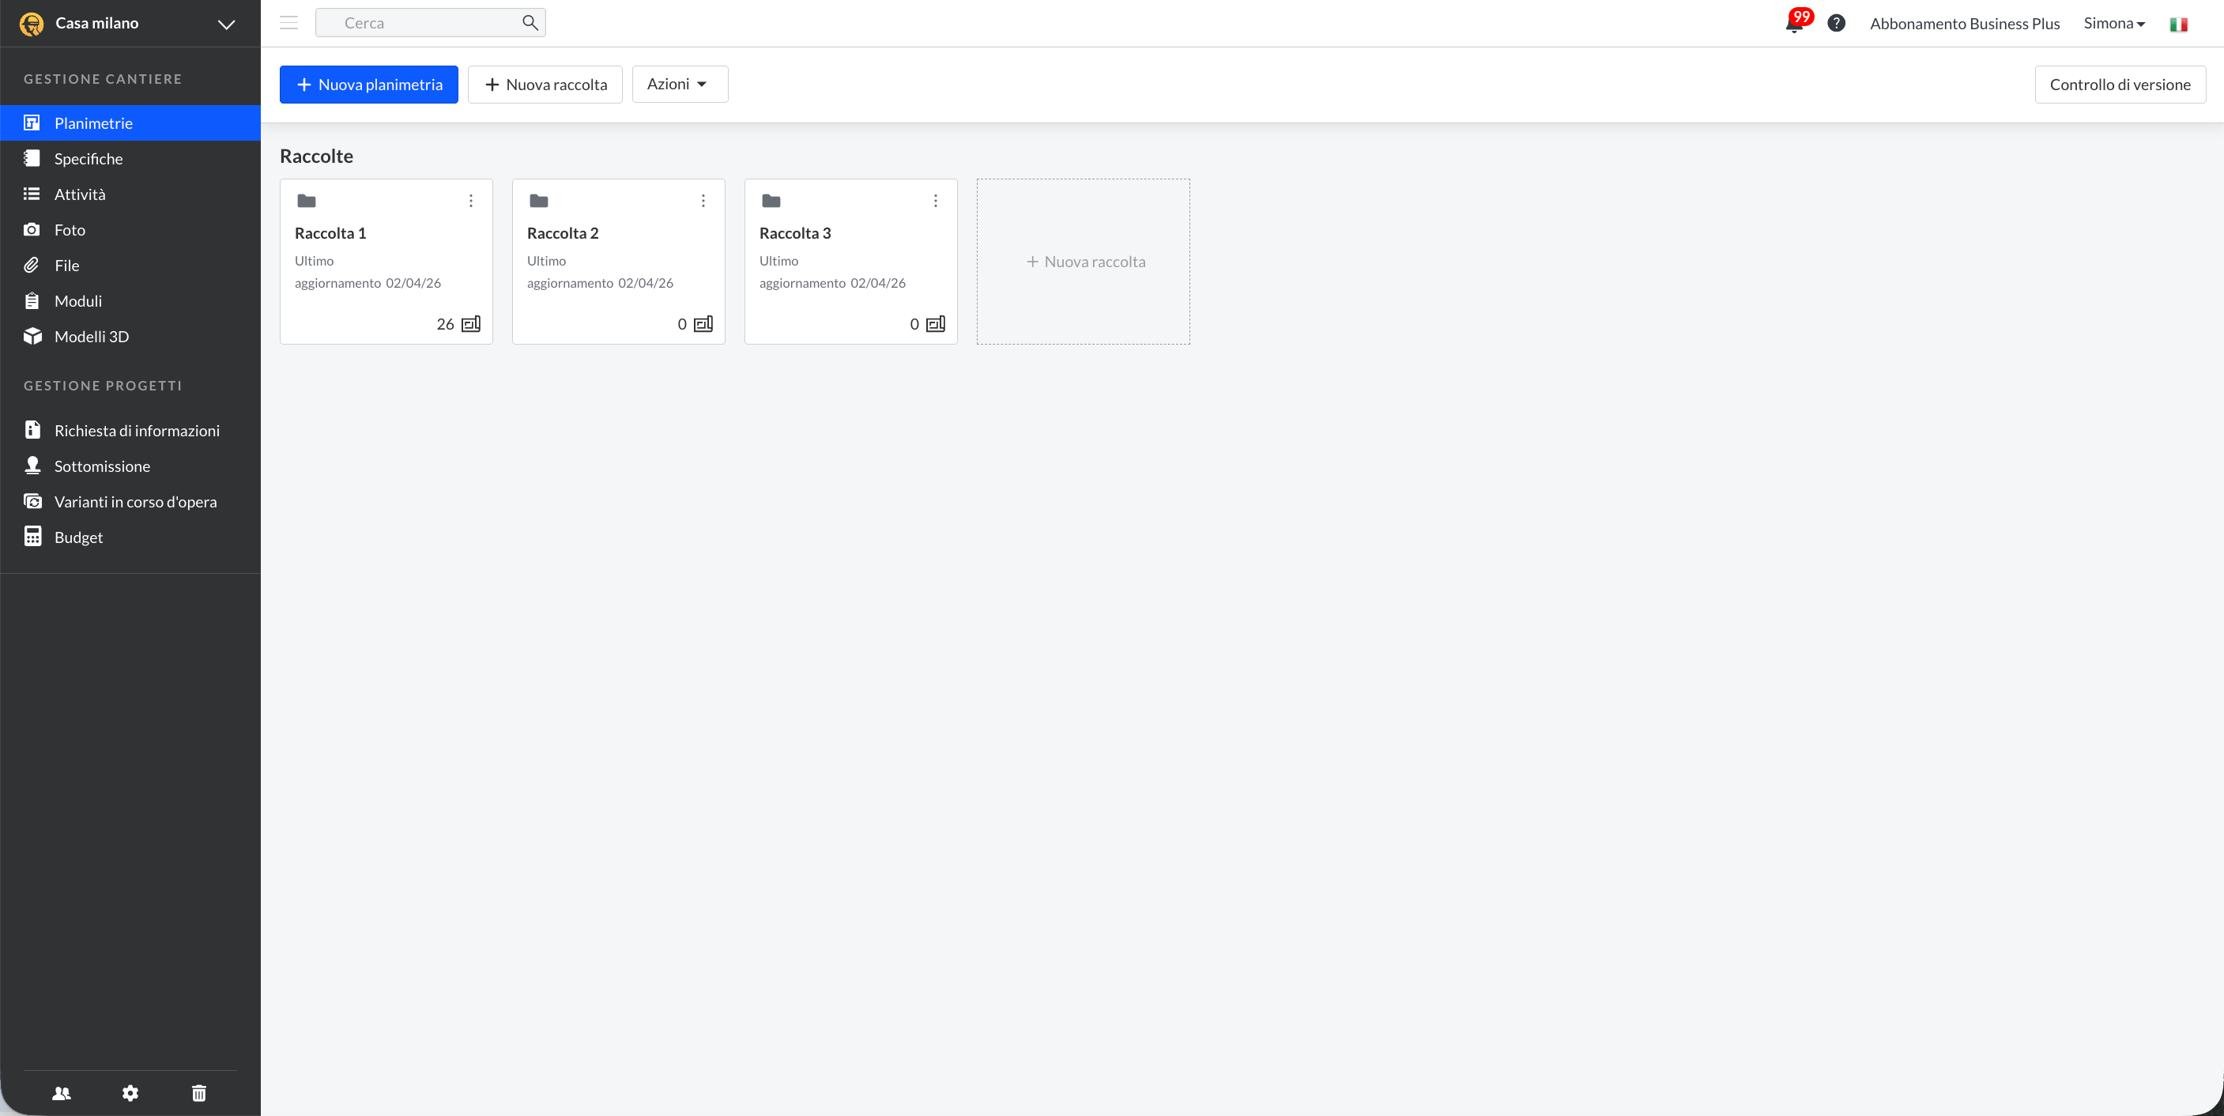This screenshot has height=1116, width=2224.
Task: Open the trash bin in sidebar footer
Action: coord(198,1093)
